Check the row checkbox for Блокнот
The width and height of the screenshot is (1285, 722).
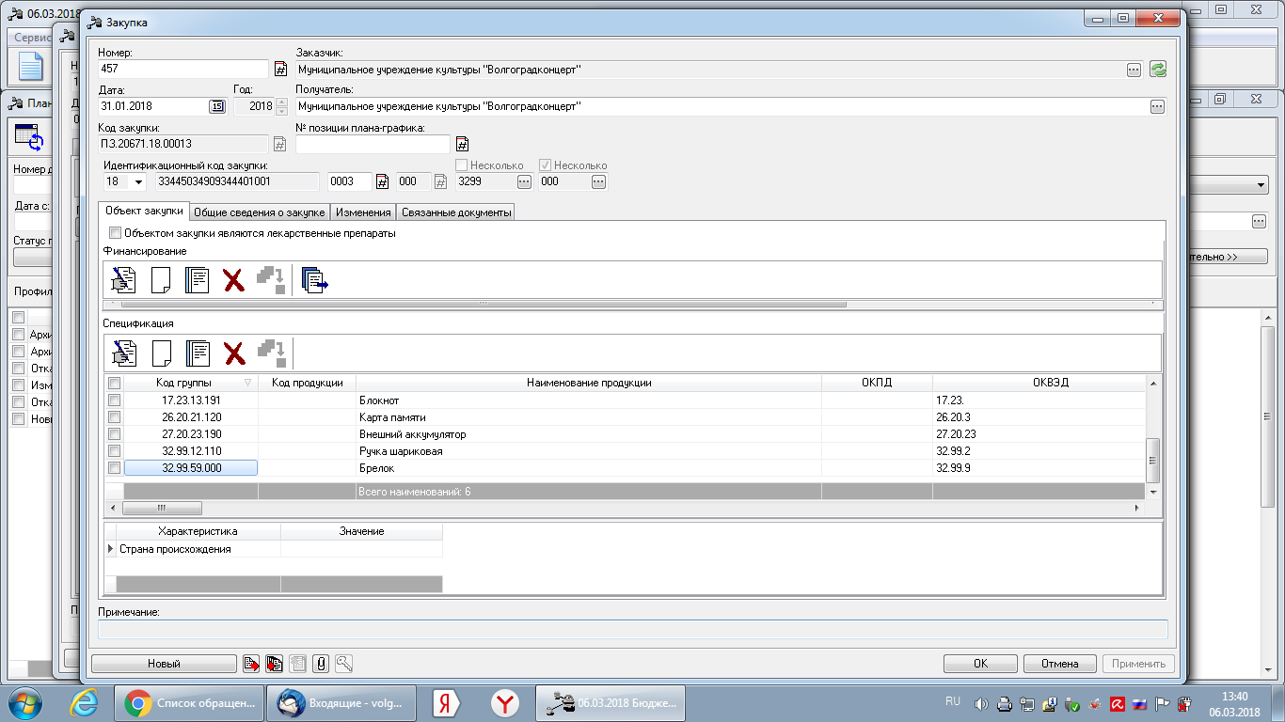114,400
